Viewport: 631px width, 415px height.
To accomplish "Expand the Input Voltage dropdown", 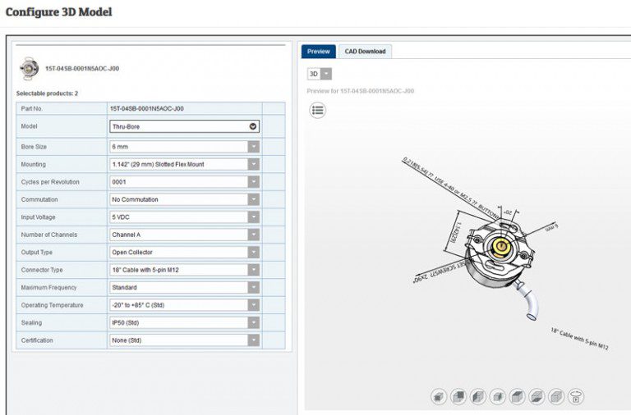I will click(184, 217).
